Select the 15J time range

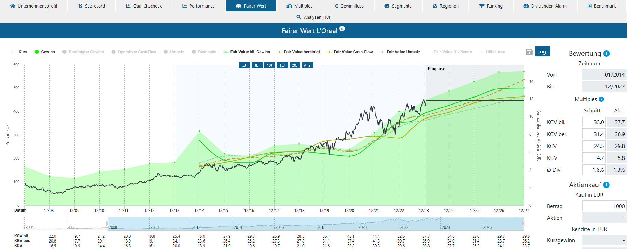tap(282, 65)
